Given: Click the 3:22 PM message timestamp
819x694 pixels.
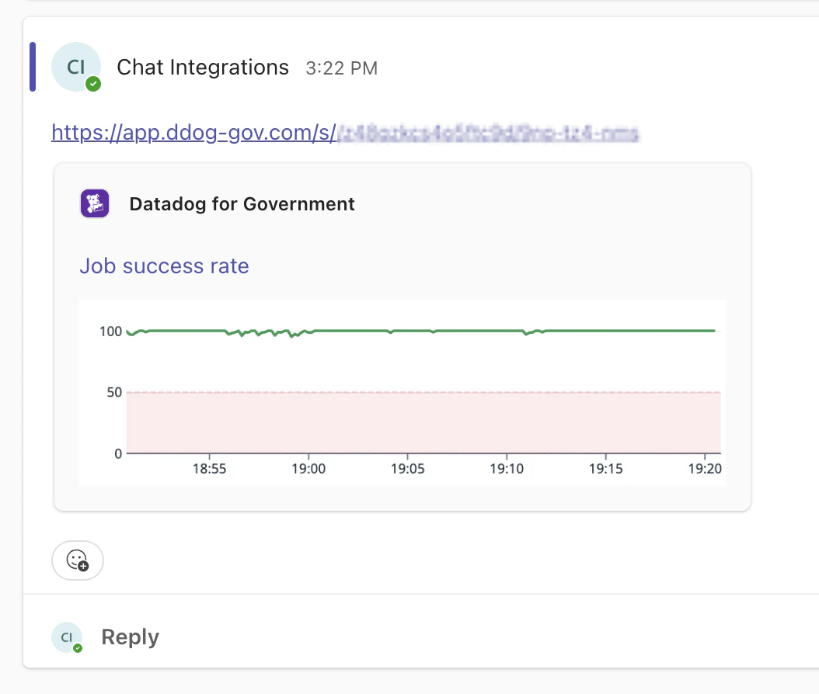Looking at the screenshot, I should tap(342, 68).
